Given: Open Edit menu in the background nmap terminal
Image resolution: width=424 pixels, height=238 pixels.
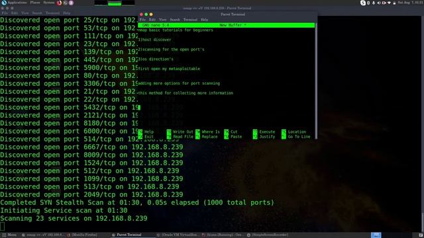Looking at the screenshot, I should click(x=15, y=13).
